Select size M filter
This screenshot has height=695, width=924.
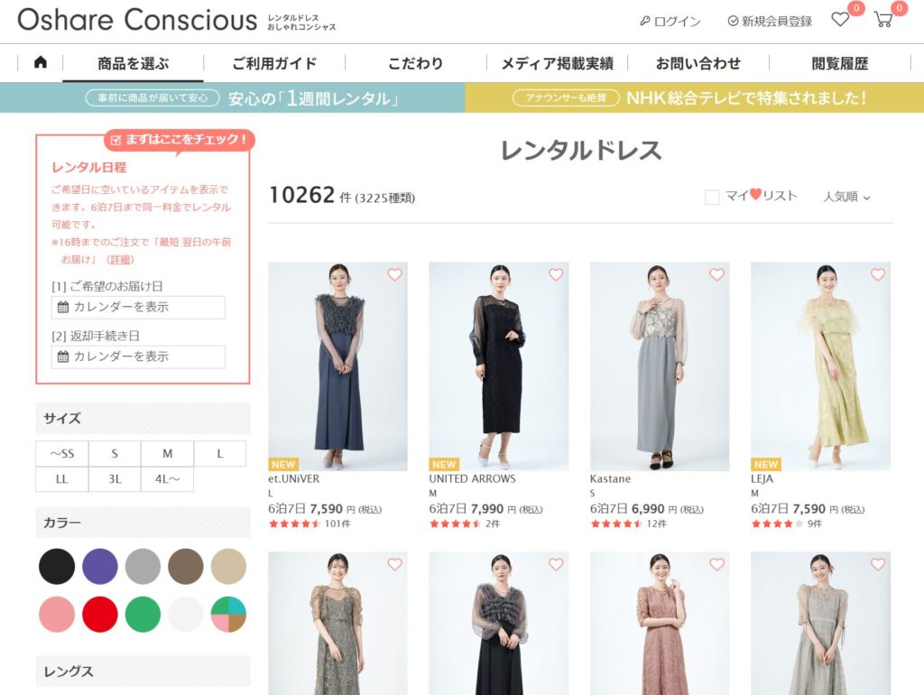pos(167,453)
